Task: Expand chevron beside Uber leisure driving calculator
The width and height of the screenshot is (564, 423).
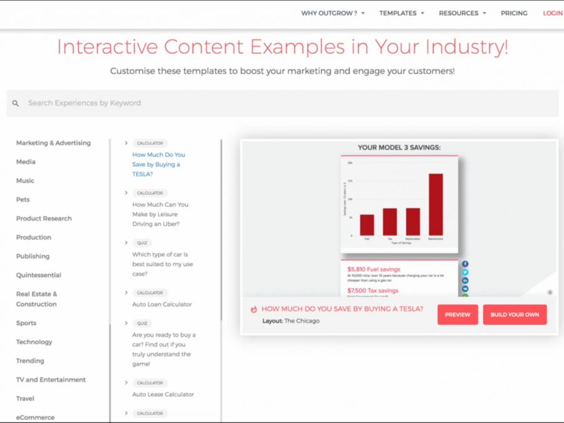Action: coord(126,193)
